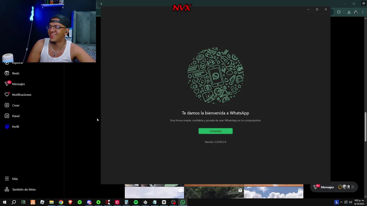Click the browser page vertical scrollbar thumb
Screen dimensions: 367x206
pyautogui.click(x=365, y=127)
